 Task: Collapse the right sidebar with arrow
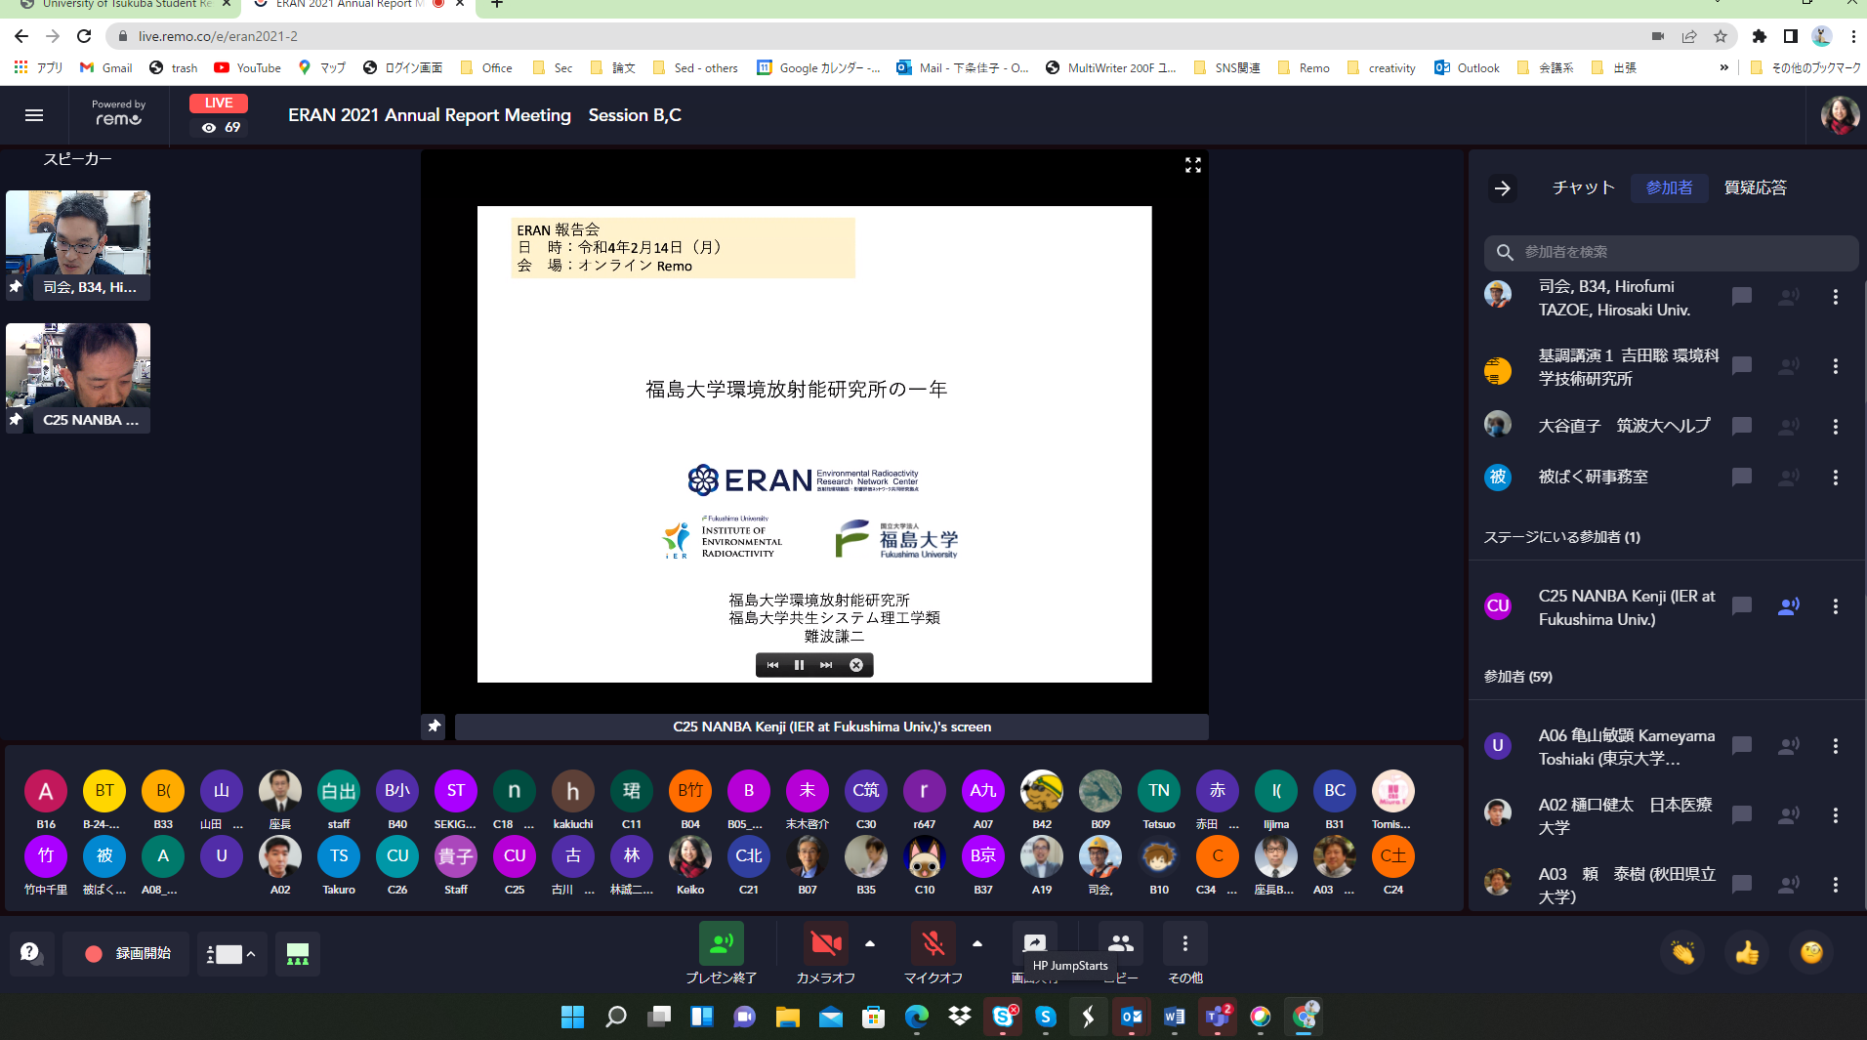(x=1503, y=187)
